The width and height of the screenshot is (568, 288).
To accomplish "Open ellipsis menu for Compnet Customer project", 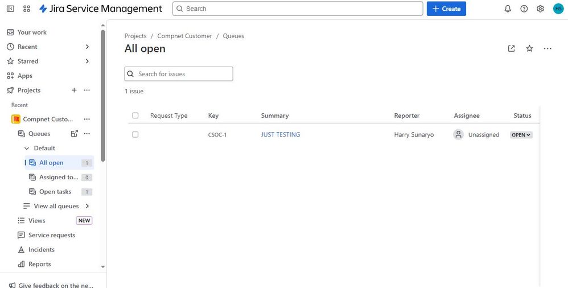I will pos(87,119).
